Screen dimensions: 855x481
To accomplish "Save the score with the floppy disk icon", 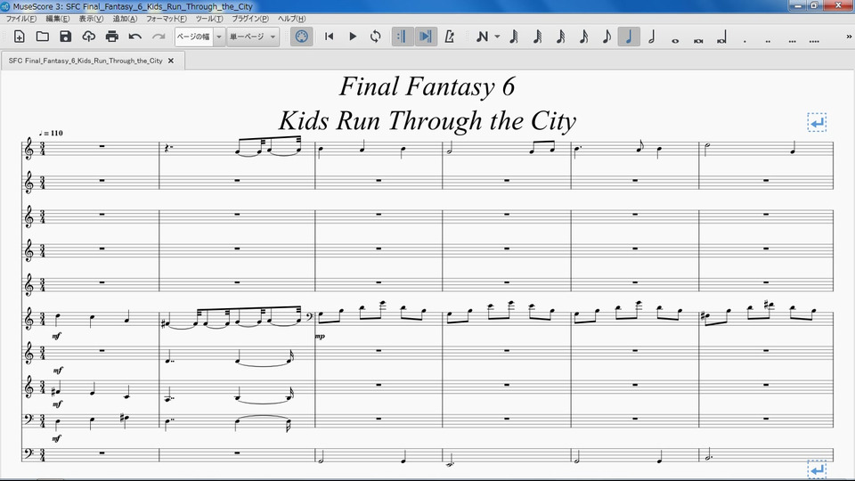I will [x=65, y=37].
